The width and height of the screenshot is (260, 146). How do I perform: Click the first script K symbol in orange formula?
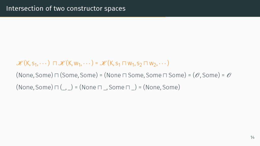pos(19,63)
